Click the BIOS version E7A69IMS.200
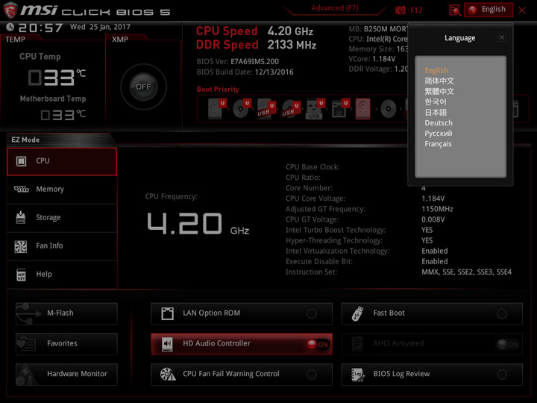537x403 pixels. pyautogui.click(x=254, y=62)
